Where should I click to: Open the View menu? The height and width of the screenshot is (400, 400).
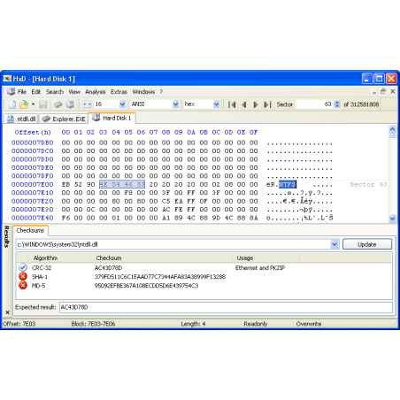pyautogui.click(x=74, y=92)
